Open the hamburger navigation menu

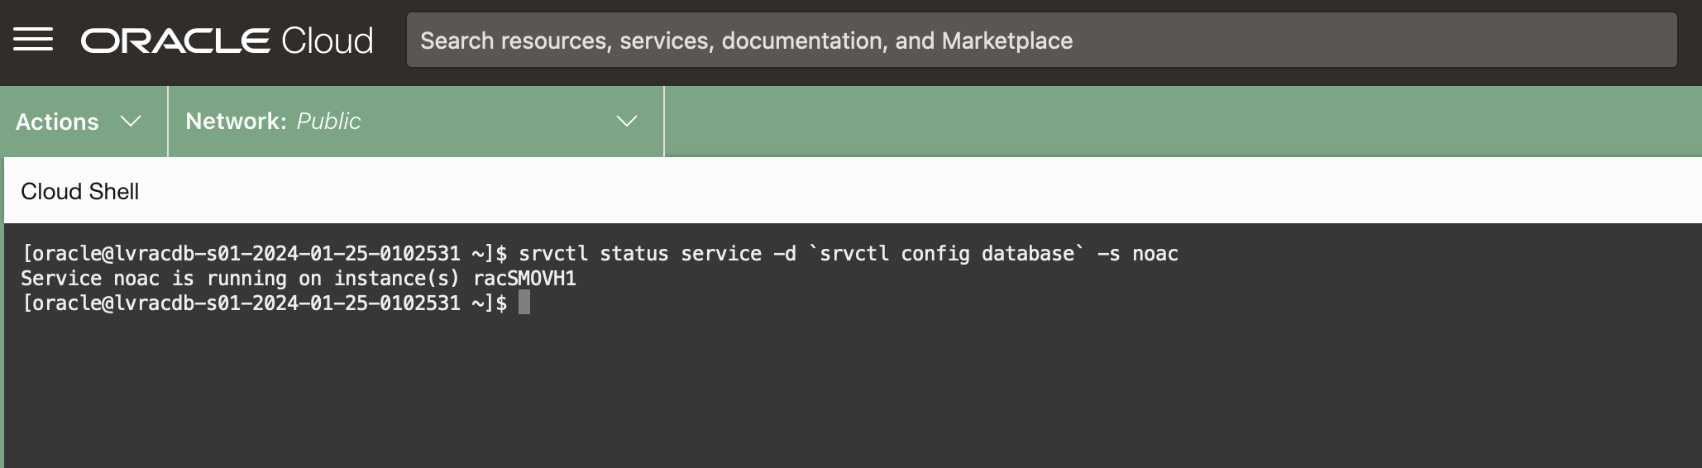[33, 40]
